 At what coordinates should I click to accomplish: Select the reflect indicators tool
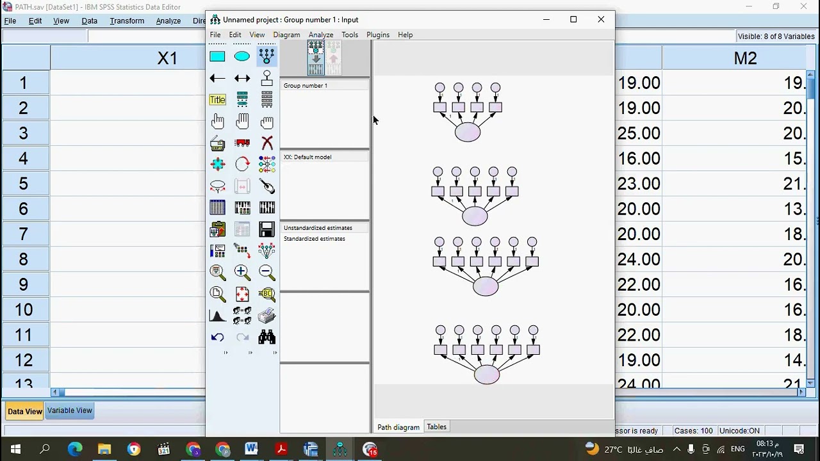click(x=266, y=165)
